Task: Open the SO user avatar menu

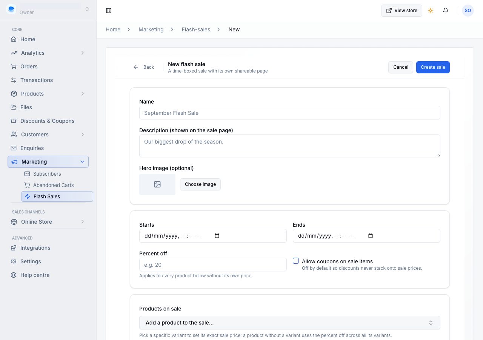Action: pos(468,11)
